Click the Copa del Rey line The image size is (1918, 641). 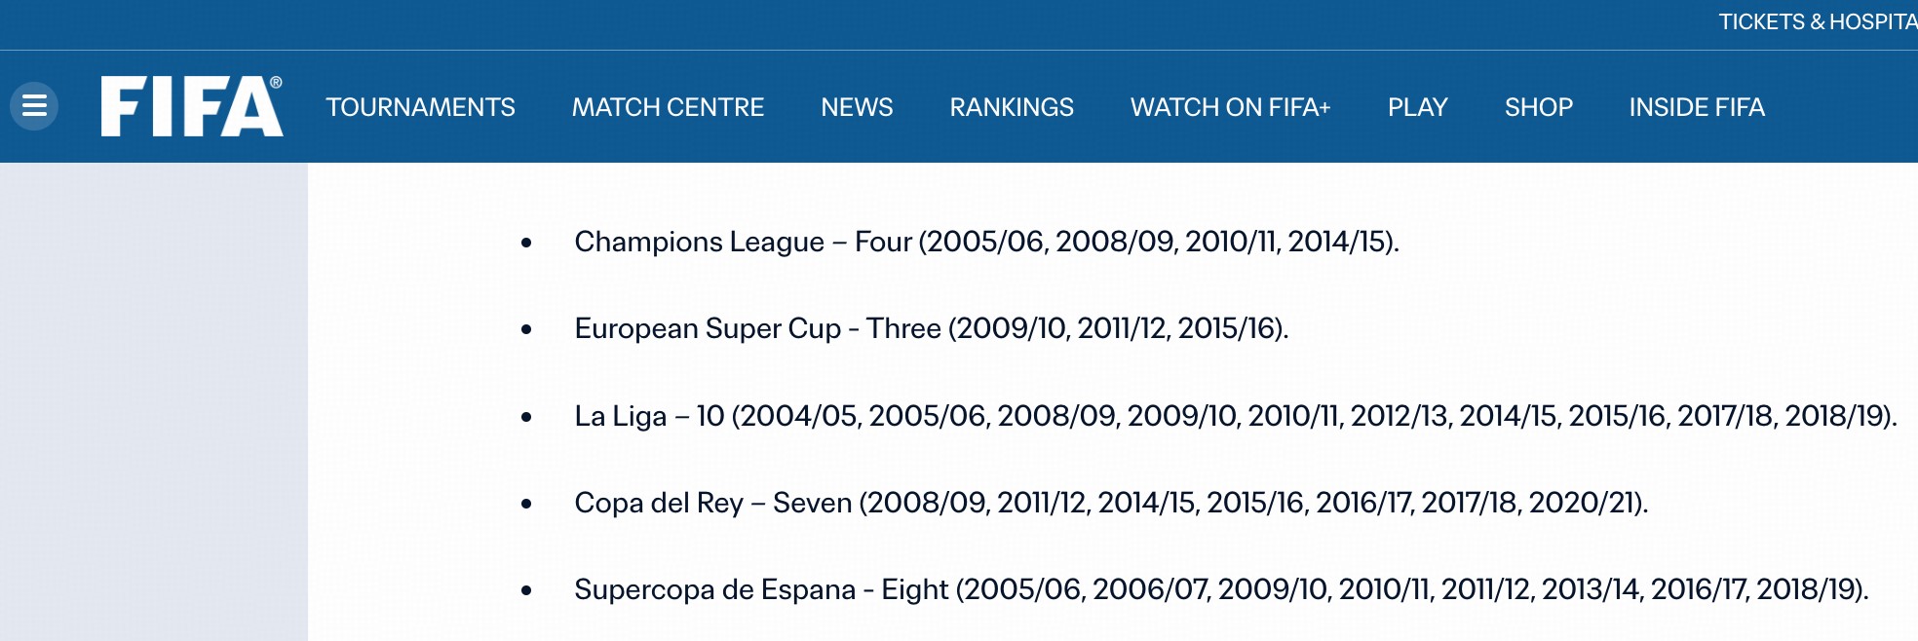click(x=1111, y=503)
